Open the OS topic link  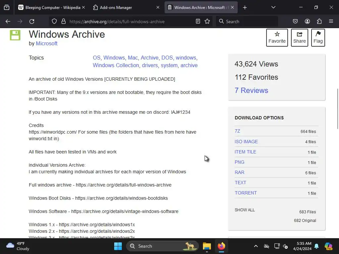[97, 58]
